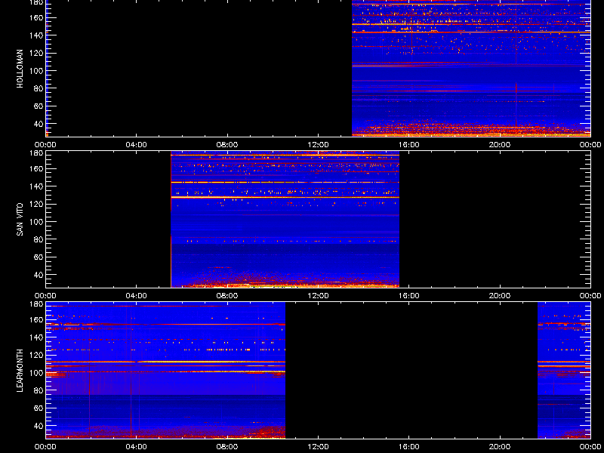Click the 100 frequency label on Learmonth axis

point(36,373)
